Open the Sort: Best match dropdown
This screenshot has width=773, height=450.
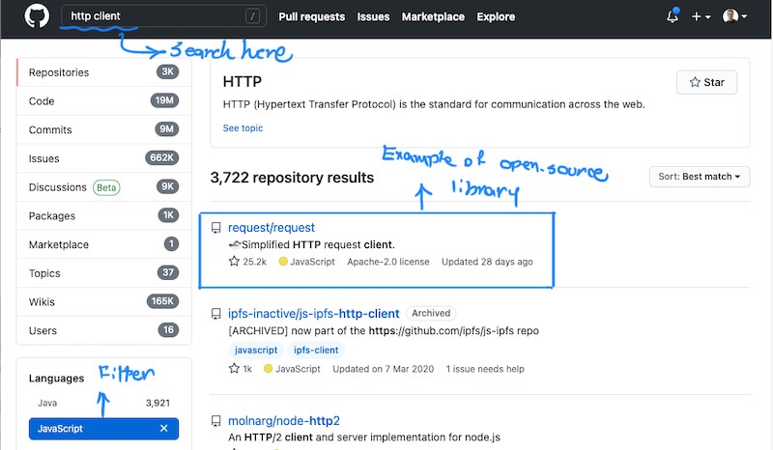699,177
